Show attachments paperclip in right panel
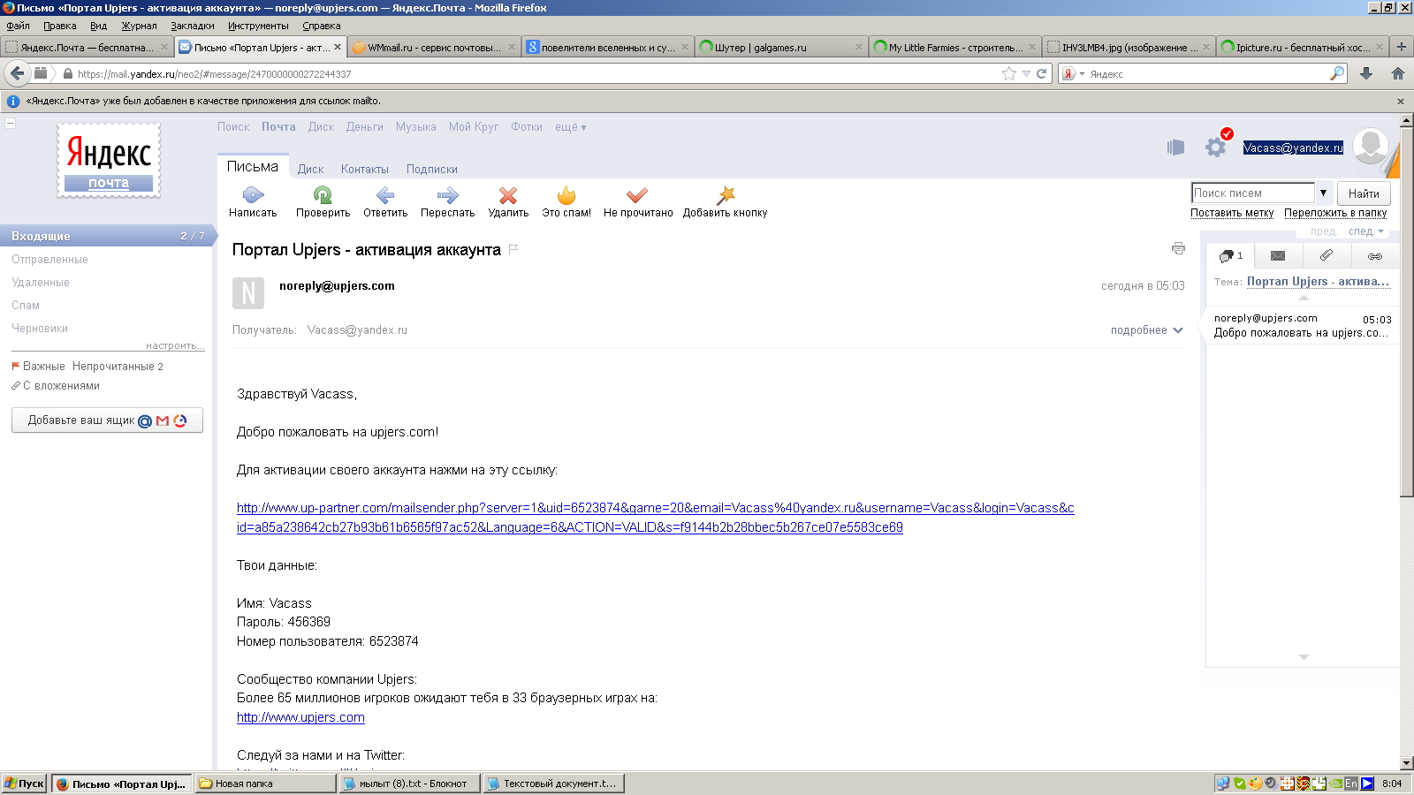 click(x=1326, y=255)
